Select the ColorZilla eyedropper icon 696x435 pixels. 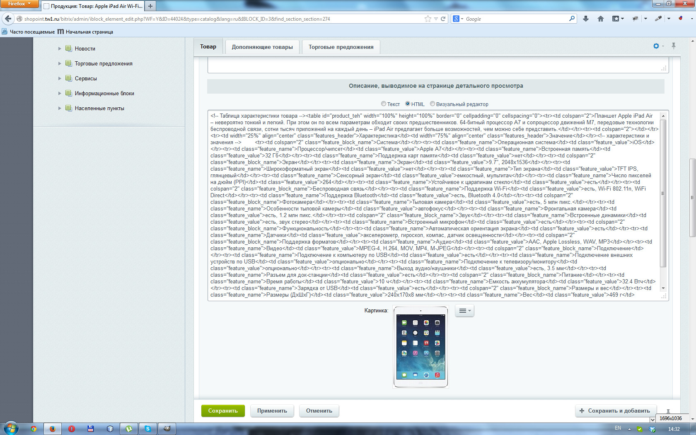(658, 19)
